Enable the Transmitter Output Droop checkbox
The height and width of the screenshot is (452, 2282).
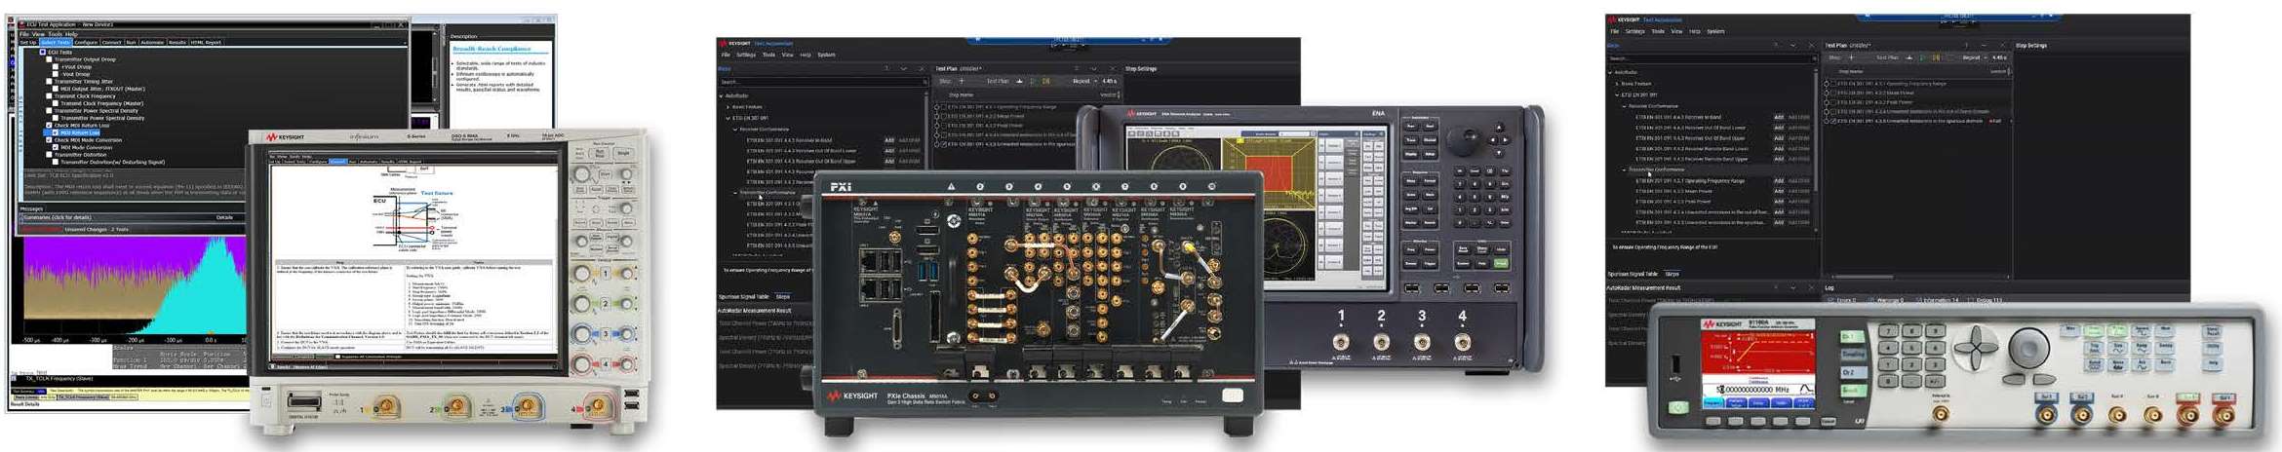(50, 59)
